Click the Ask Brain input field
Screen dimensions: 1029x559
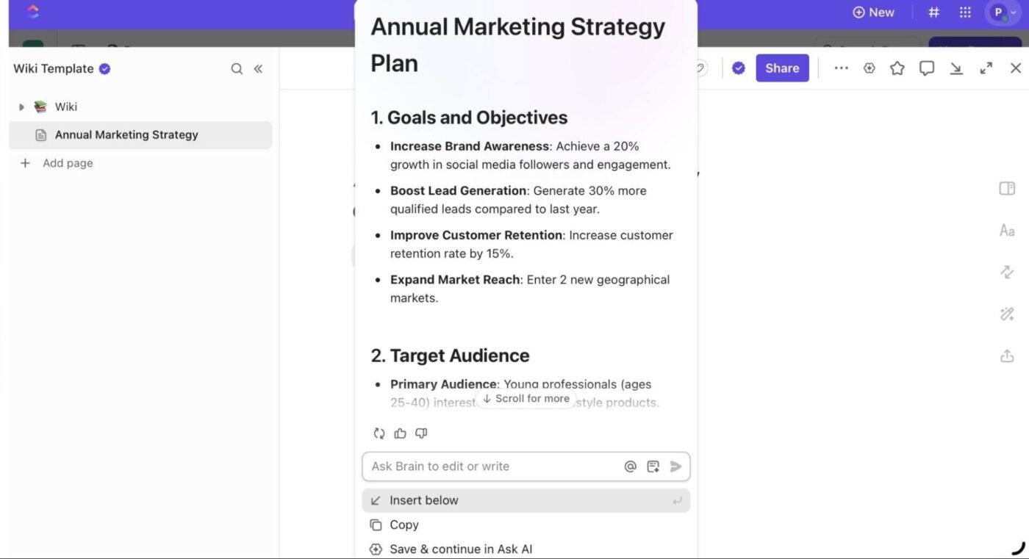coord(492,466)
